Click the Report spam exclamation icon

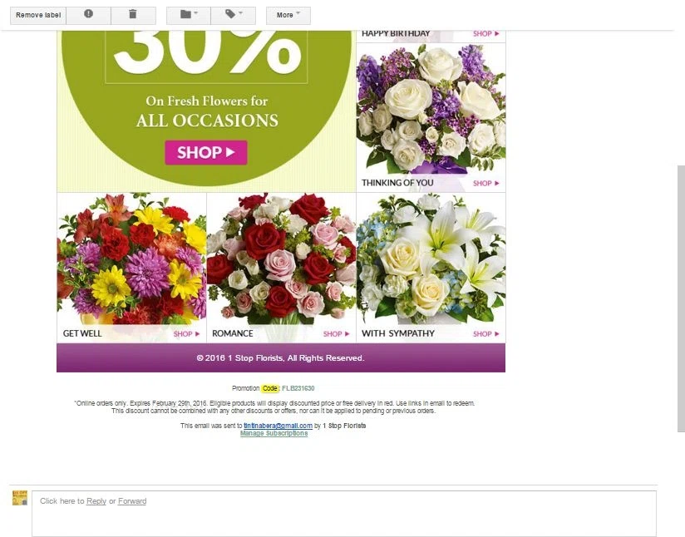[88, 15]
